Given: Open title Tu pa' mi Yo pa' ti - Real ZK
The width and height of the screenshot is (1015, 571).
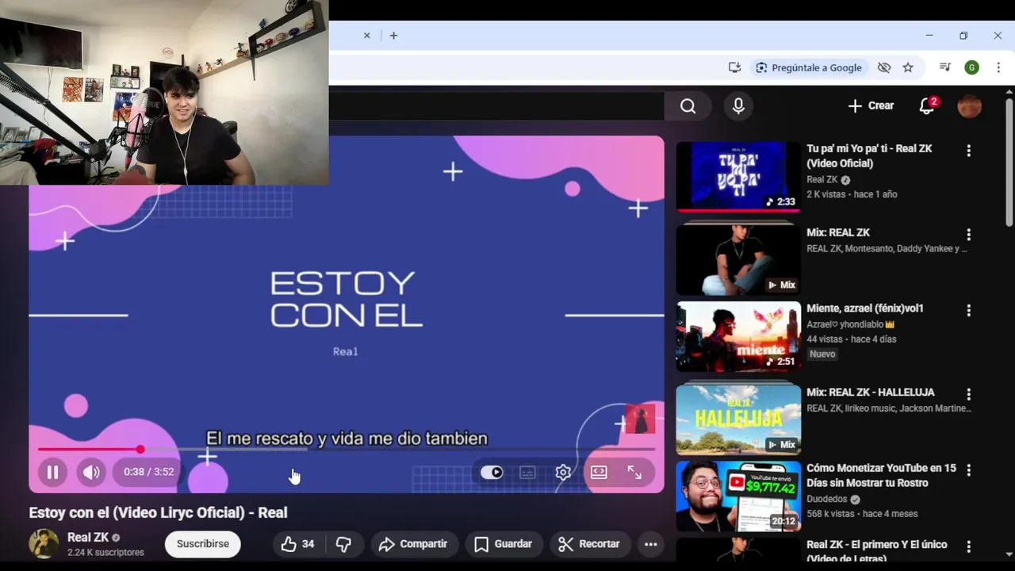Looking at the screenshot, I should point(869,155).
